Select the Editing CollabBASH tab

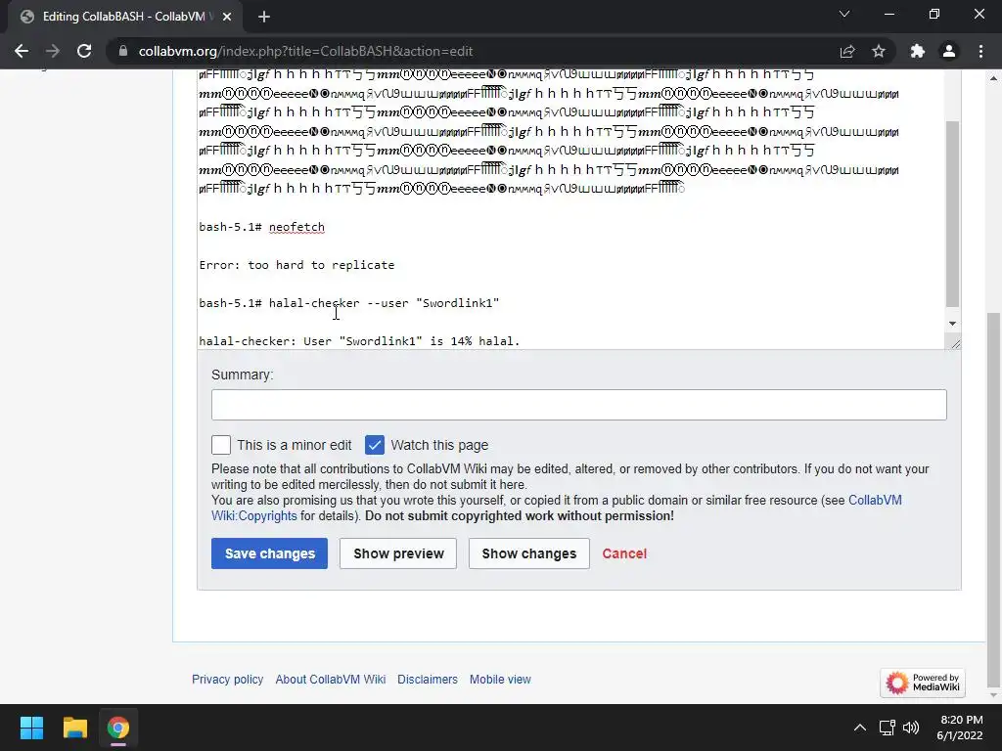coord(124,17)
